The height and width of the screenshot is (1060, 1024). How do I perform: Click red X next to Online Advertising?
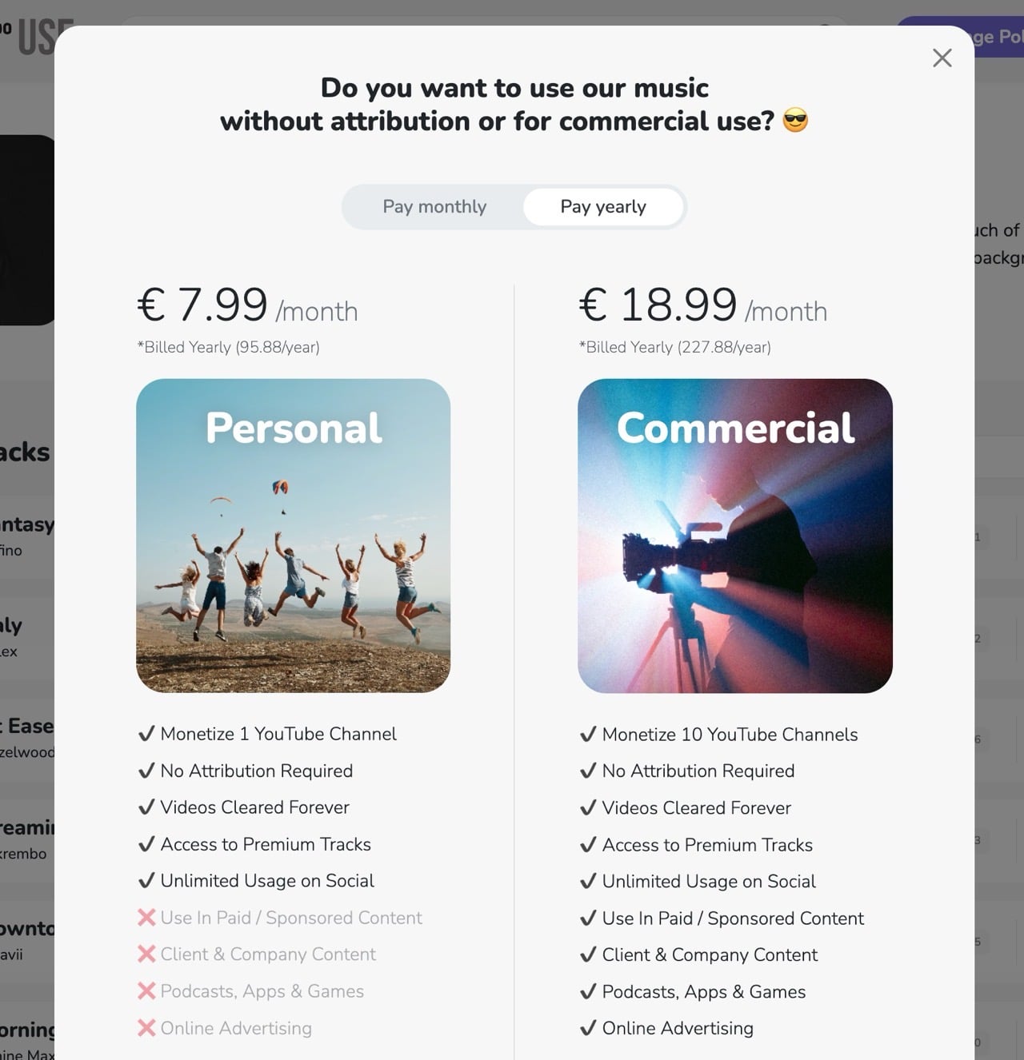click(x=146, y=1028)
